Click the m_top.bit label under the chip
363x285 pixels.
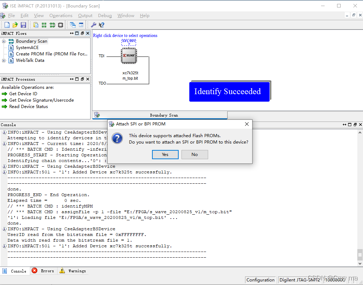pyautogui.click(x=130, y=78)
